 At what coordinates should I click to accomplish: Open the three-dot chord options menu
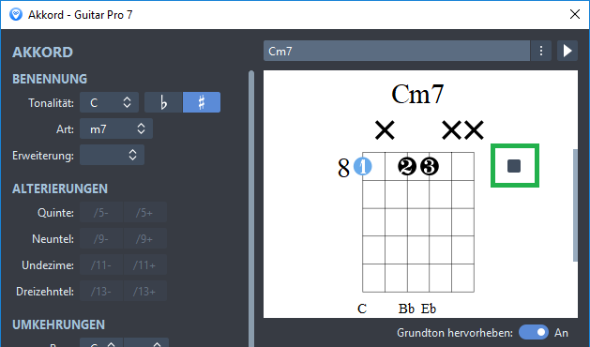tap(541, 51)
